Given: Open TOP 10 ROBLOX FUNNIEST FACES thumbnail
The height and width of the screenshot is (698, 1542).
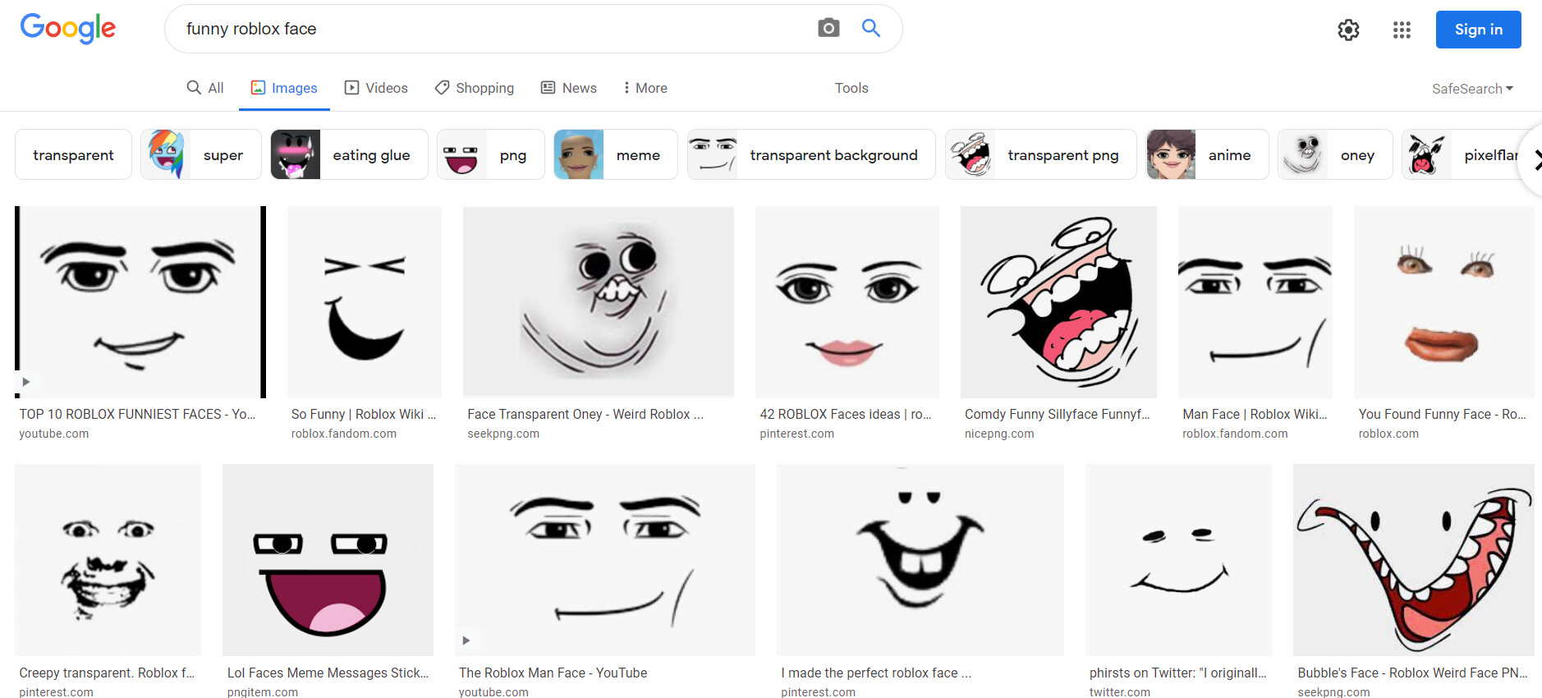Looking at the screenshot, I should (140, 302).
